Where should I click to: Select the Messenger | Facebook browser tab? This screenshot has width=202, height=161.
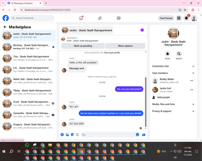[x=25, y=3]
